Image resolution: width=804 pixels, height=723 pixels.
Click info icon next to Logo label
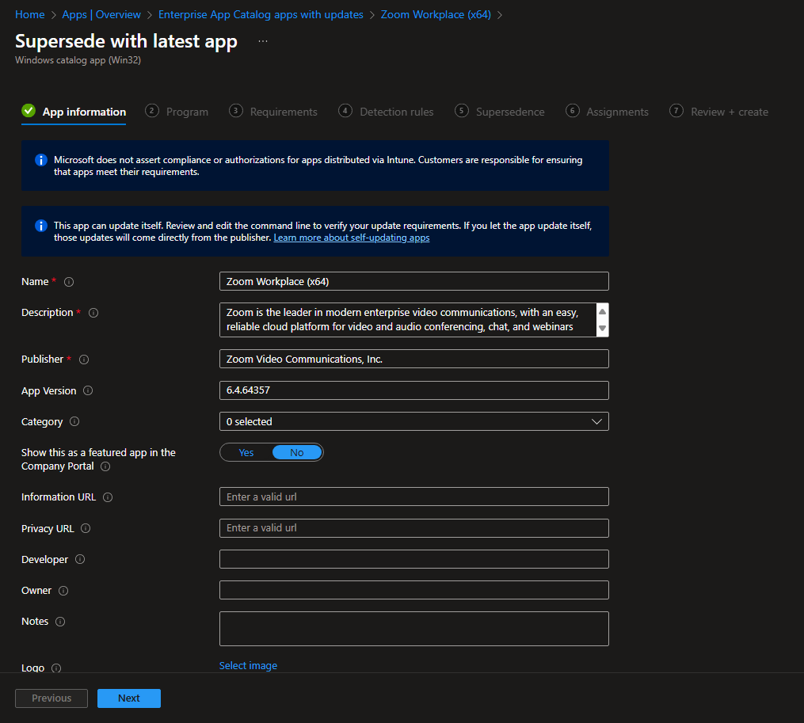pos(56,668)
